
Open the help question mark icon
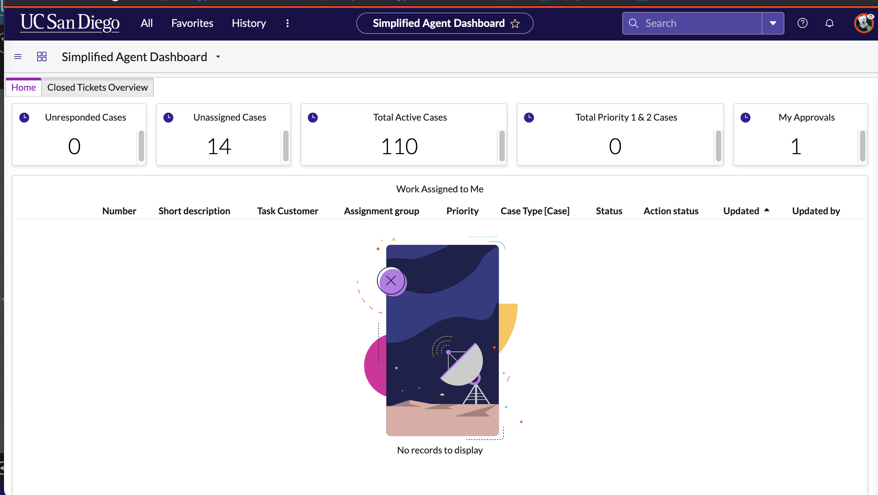(803, 23)
